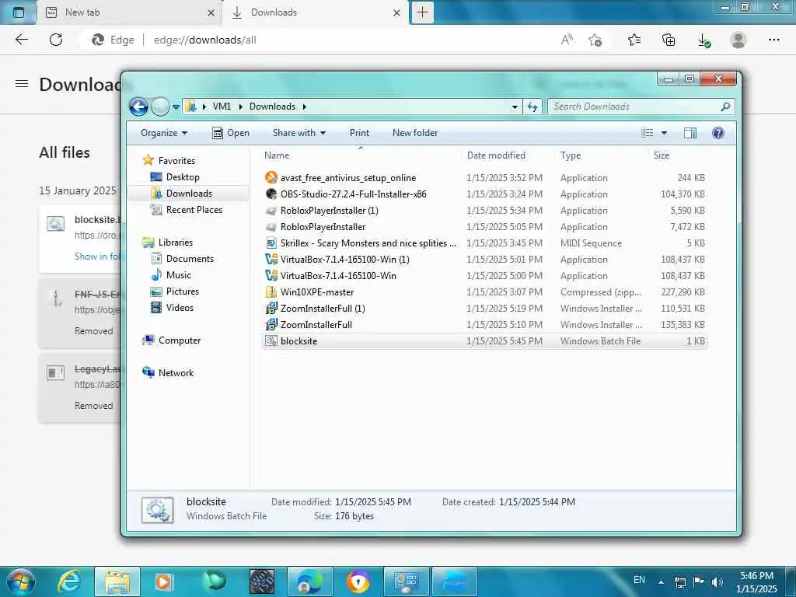Switch to the New tab in Edge
796x597 pixels.
click(130, 12)
